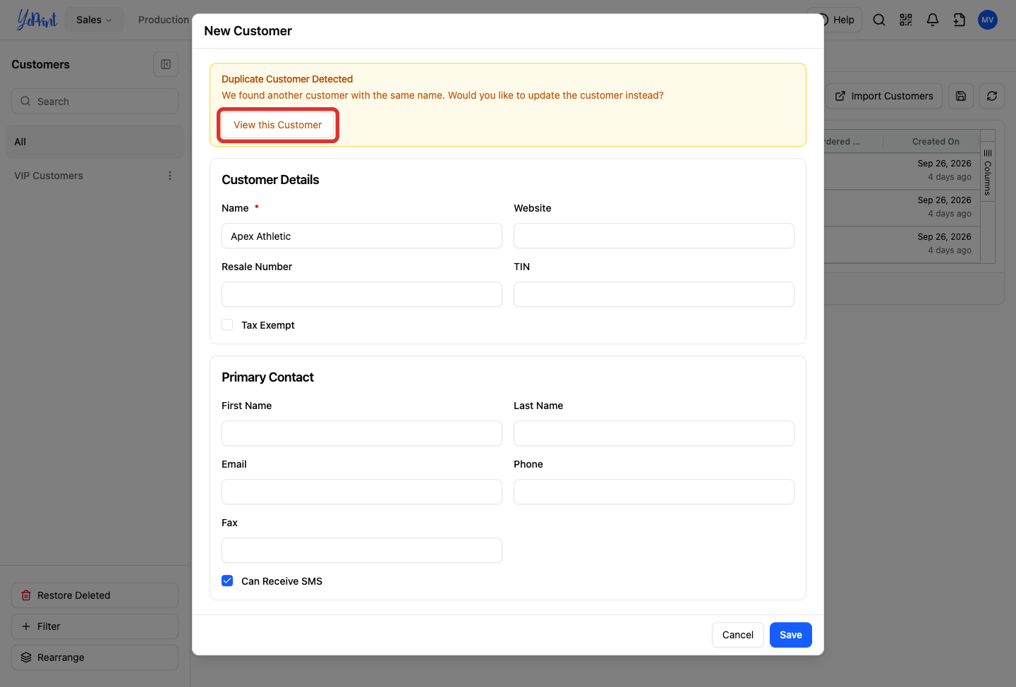
Task: Focus the Phone input field
Action: coord(654,492)
